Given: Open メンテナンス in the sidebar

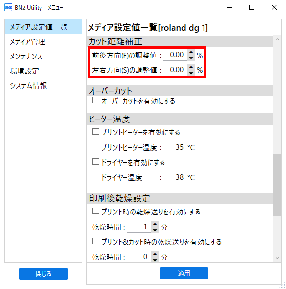Looking at the screenshot, I should coord(43,56).
